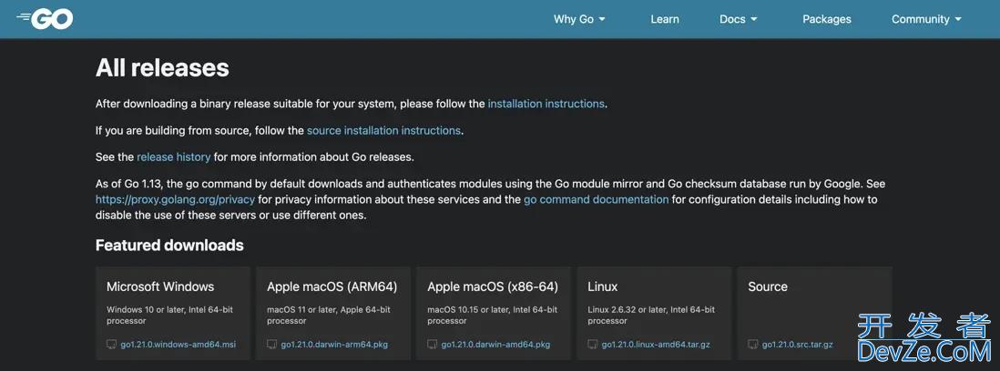This screenshot has width=1000, height=371.
Task: Follow the source installation instructions link
Action: (x=383, y=130)
